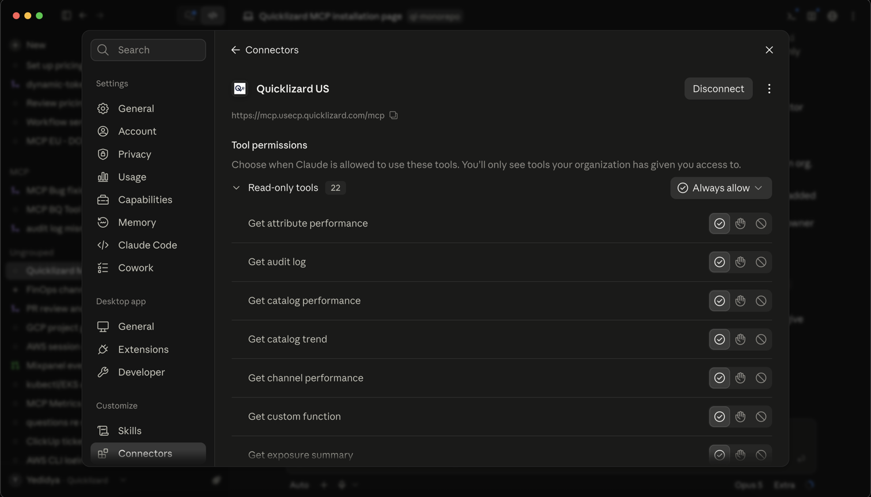The image size is (871, 497).
Task: Click the Disconnect button
Action: click(x=718, y=89)
